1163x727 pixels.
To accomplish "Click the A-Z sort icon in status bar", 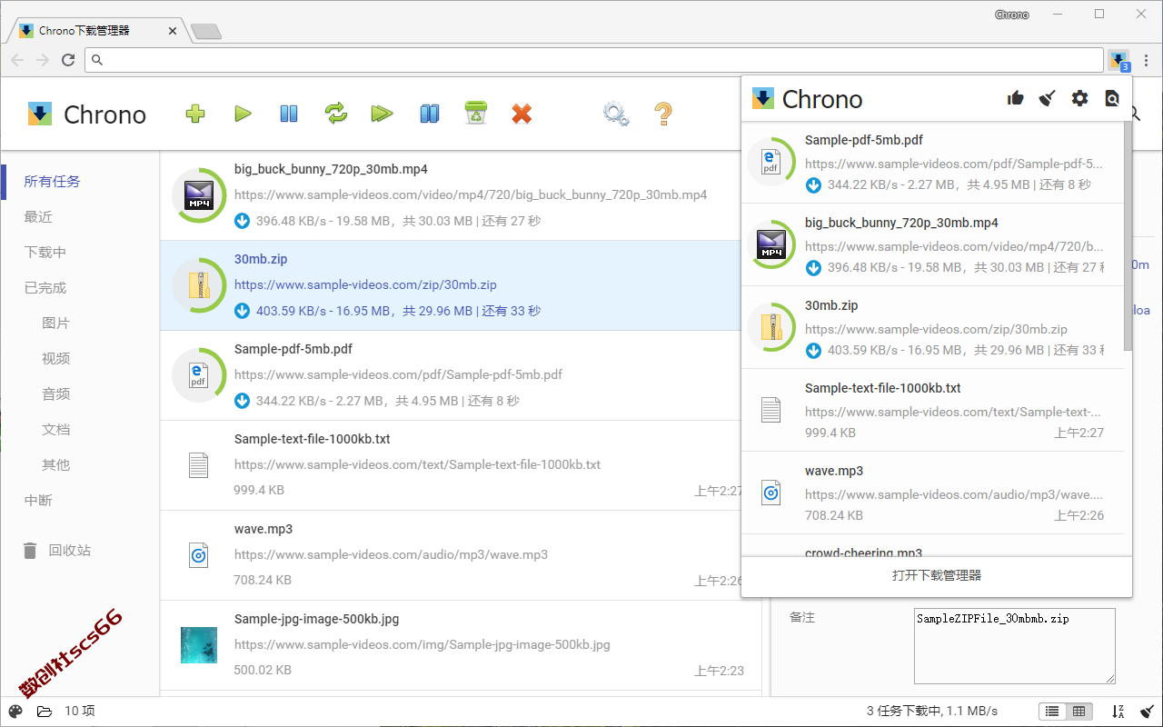I will click(x=1118, y=711).
